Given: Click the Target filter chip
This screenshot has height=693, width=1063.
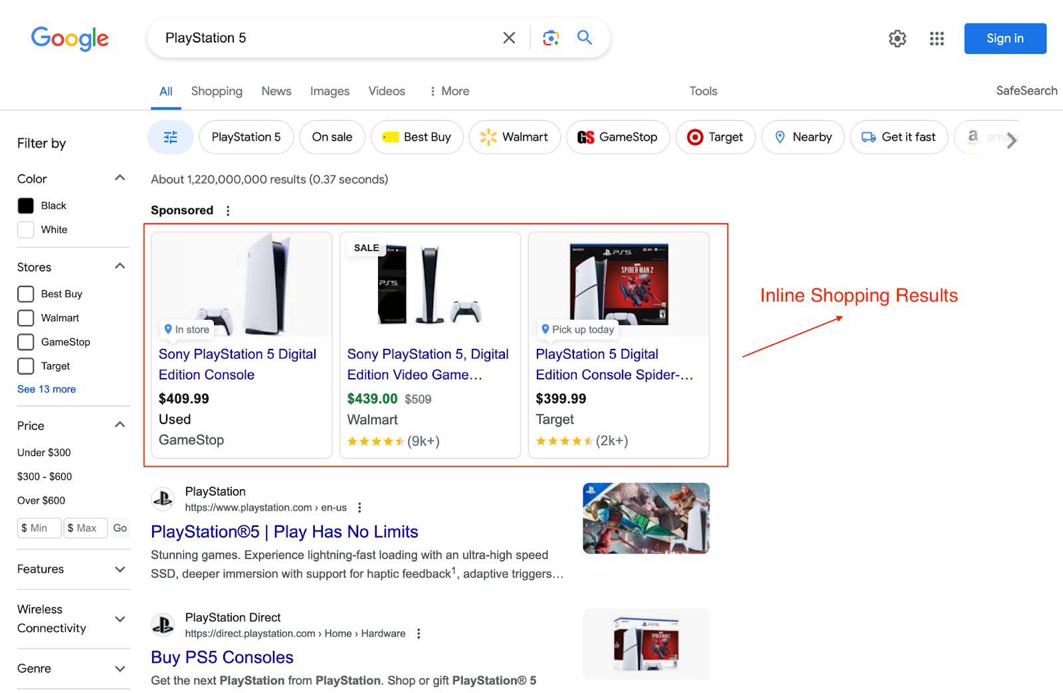Looking at the screenshot, I should tap(716, 137).
